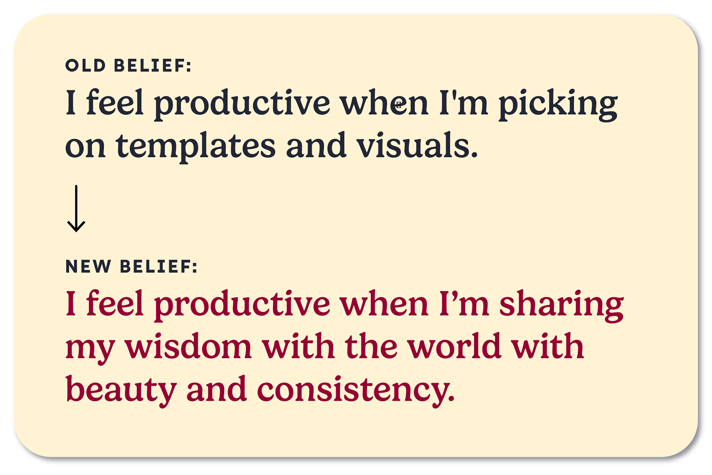The width and height of the screenshot is (712, 475).
Task: Click the word "world" in red text
Action: (454, 347)
